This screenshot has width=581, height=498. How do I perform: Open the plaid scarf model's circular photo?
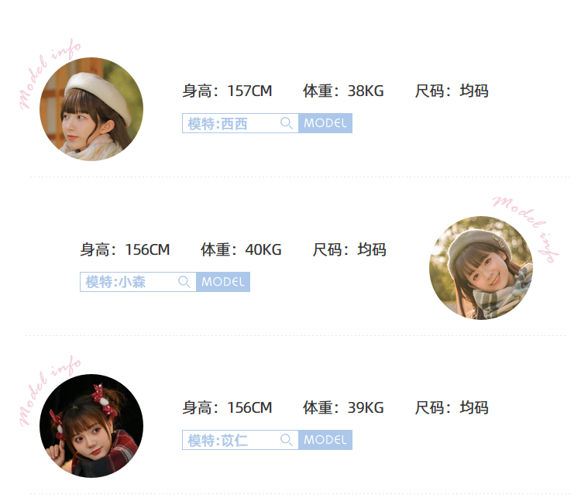tap(481, 267)
